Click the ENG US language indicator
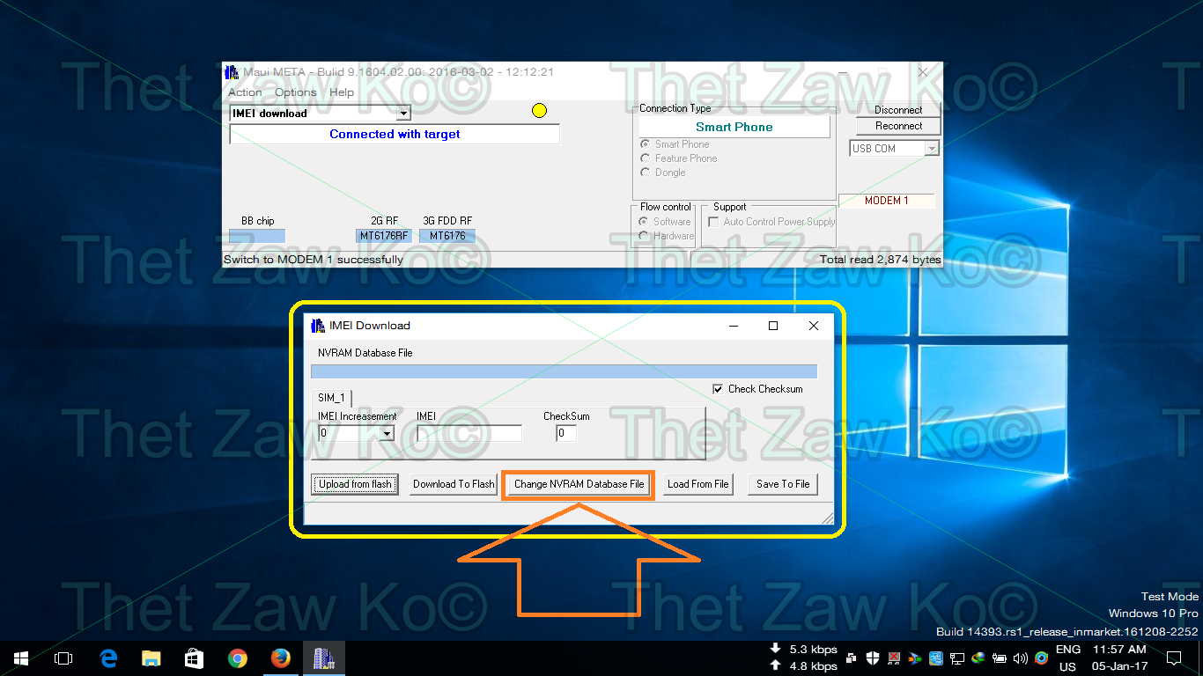1203x676 pixels. [x=1067, y=658]
